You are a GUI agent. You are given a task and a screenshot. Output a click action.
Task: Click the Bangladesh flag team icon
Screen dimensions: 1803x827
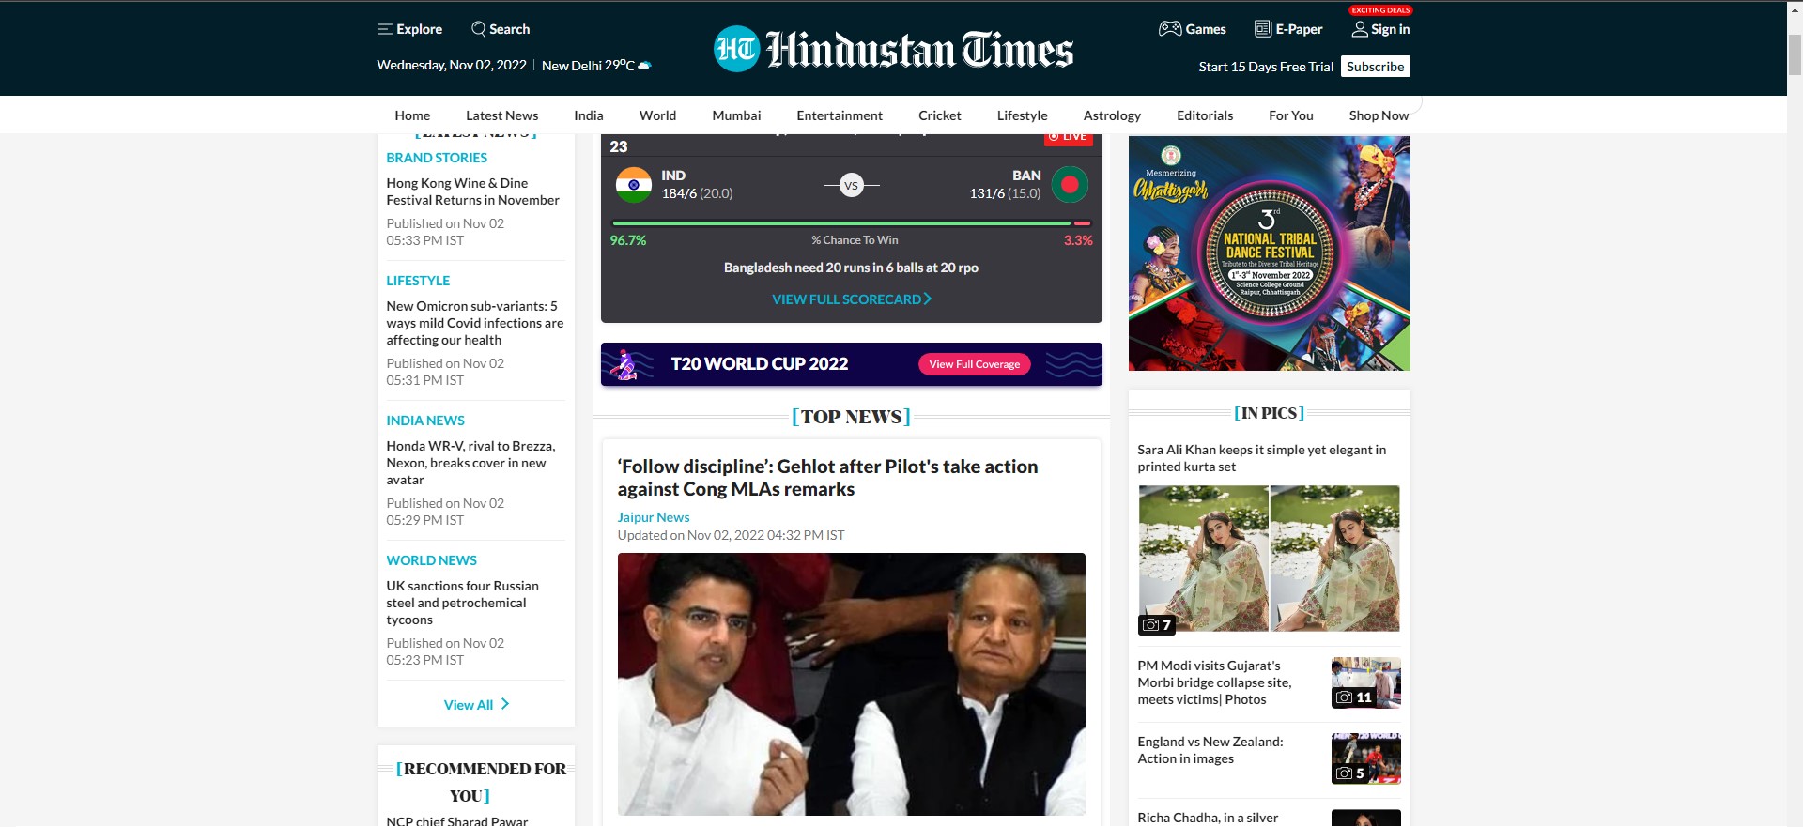pos(1070,185)
